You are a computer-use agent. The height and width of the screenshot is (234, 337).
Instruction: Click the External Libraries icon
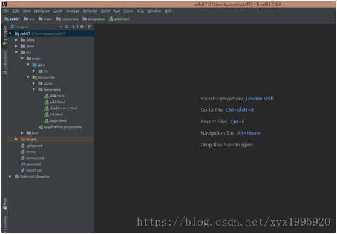[x=17, y=177]
